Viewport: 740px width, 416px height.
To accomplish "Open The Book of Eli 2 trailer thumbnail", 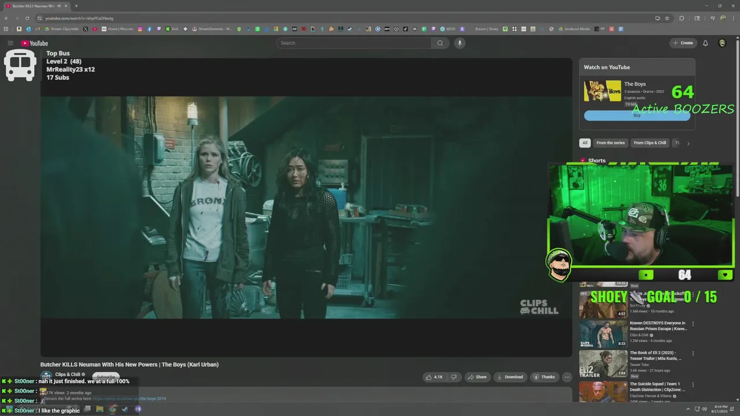I will (604, 364).
